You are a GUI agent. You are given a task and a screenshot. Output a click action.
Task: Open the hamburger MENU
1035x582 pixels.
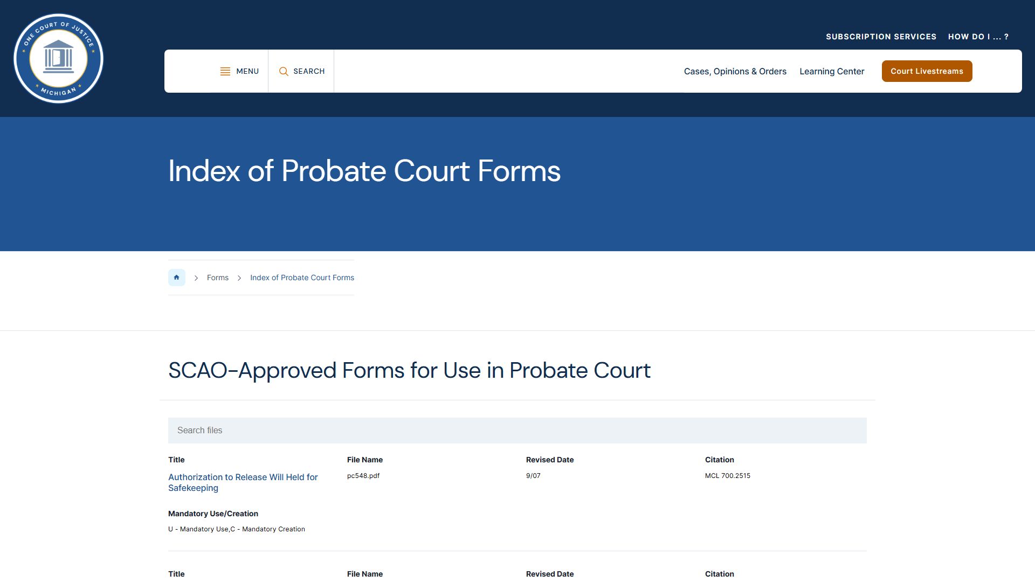239,71
